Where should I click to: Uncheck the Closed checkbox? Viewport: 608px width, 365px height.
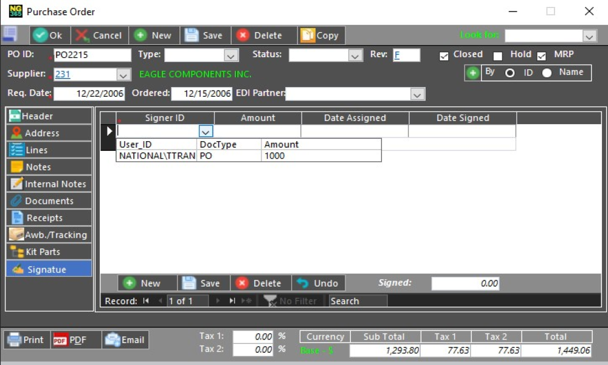coord(444,55)
